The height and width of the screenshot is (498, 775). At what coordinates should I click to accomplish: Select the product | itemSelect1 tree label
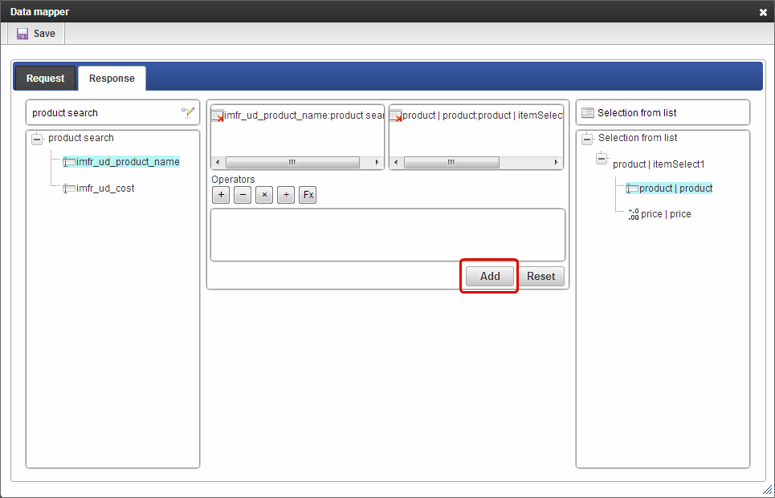coord(659,164)
